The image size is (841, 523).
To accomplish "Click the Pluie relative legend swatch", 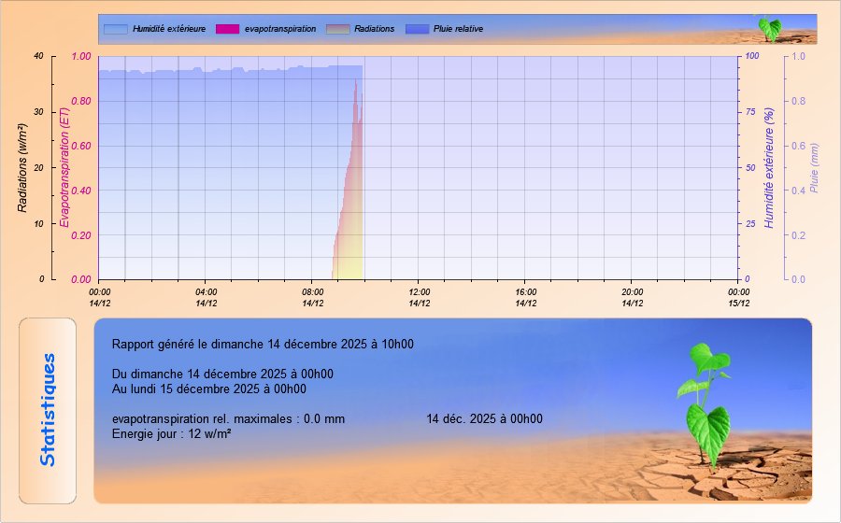I will [x=418, y=29].
